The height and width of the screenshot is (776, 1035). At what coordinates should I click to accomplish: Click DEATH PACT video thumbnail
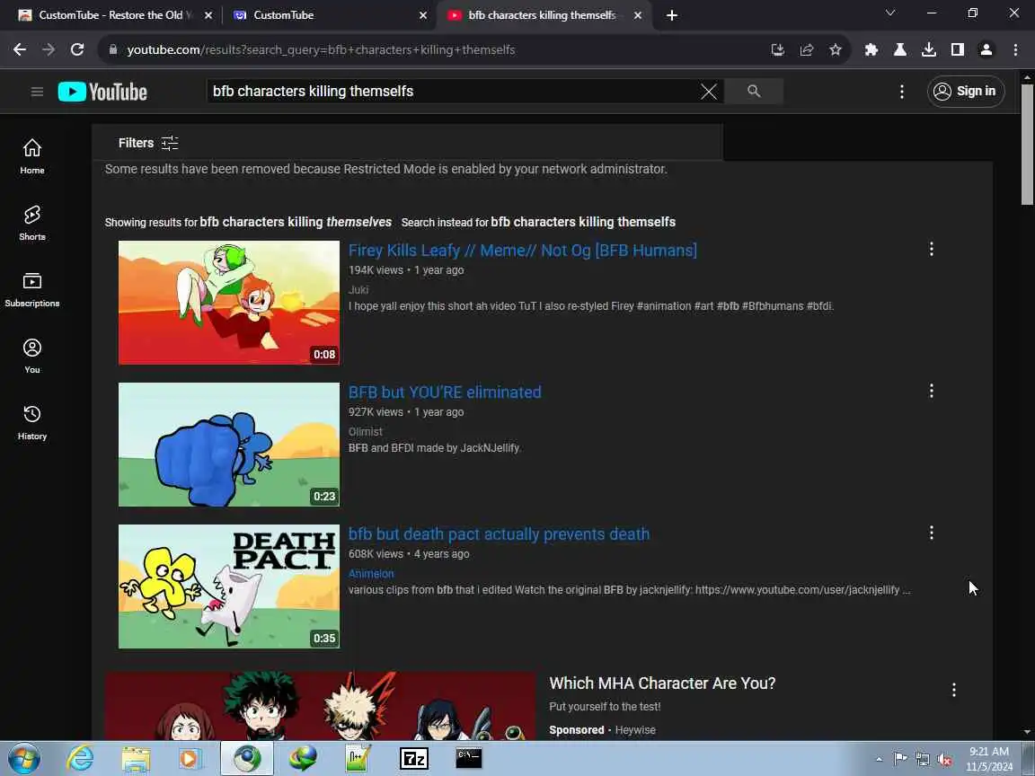pyautogui.click(x=229, y=586)
